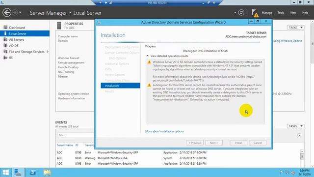
Task: Select All Servers in the sidebar
Action: coord(16,39)
